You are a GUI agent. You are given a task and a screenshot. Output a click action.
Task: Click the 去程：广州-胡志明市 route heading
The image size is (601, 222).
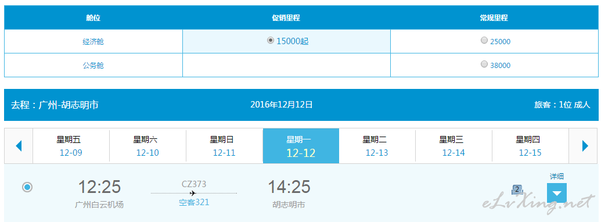coord(55,105)
